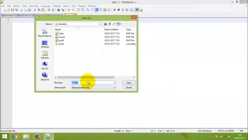Click the Copy toolbar icon
Viewport: 248px width, 140px height.
(39, 10)
